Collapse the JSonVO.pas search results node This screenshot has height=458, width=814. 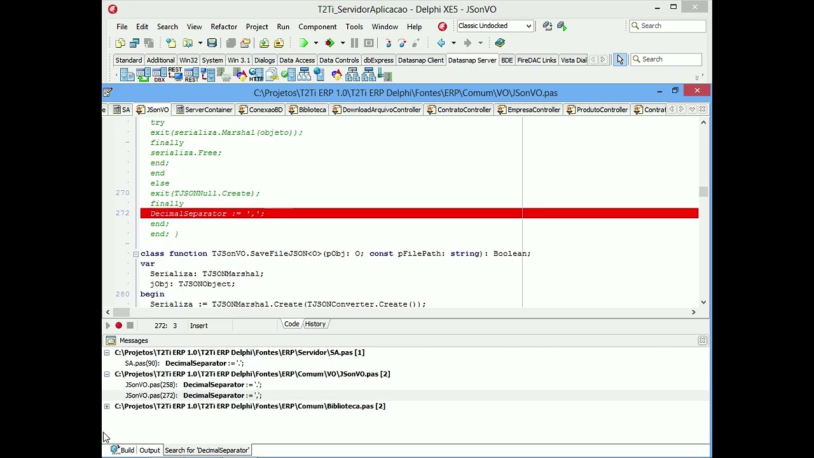pos(107,374)
